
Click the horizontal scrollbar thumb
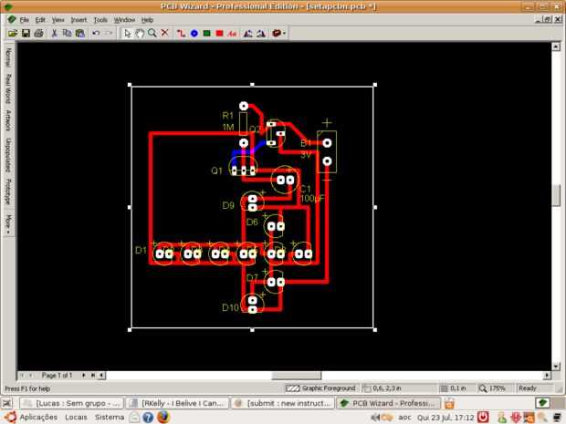(x=296, y=376)
